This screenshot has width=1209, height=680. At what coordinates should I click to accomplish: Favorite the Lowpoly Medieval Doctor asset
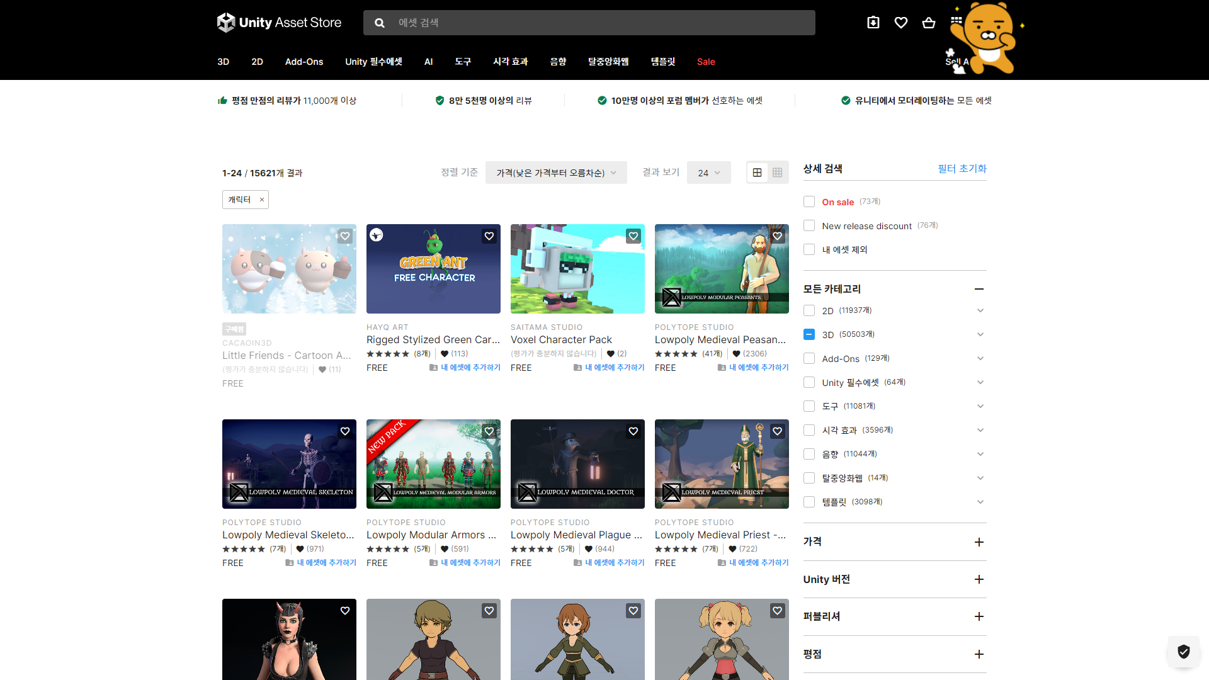click(633, 431)
